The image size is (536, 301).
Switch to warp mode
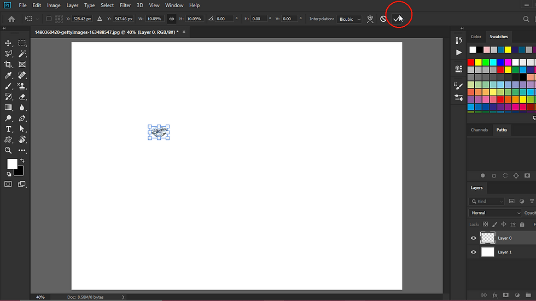tap(370, 19)
